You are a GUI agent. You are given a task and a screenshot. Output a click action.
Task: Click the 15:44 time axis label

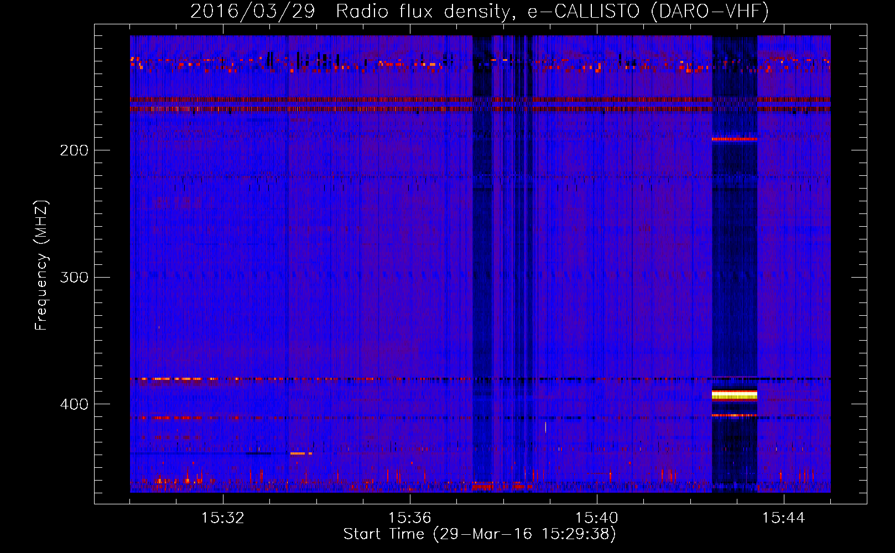pyautogui.click(x=784, y=518)
